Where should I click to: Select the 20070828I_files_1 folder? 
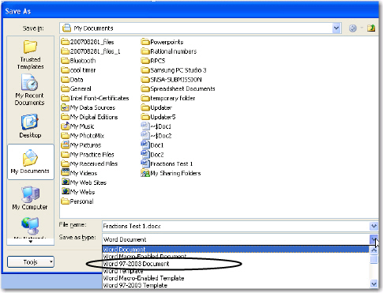click(91, 51)
